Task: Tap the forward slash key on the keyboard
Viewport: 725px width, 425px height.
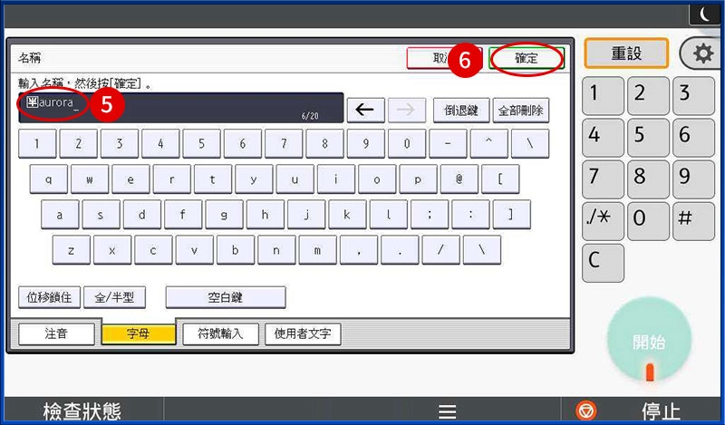Action: 440,250
